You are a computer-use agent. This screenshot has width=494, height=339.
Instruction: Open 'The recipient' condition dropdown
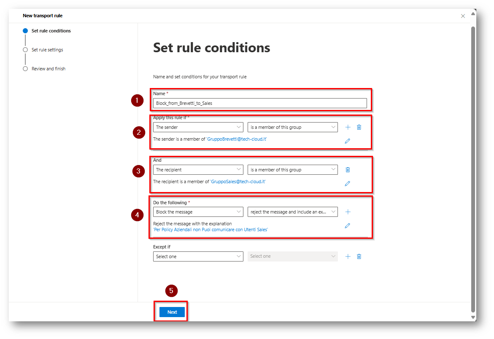tap(198, 170)
